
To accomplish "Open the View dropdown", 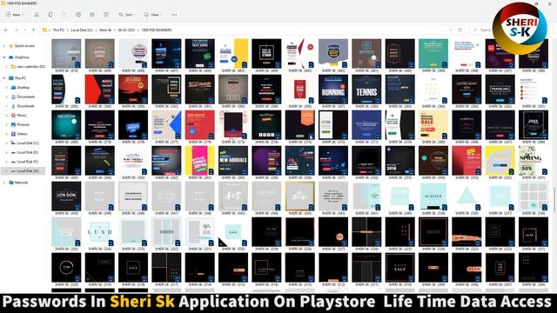I will coord(153,15).
